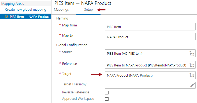Open hierarchy picker for Reference field

point(192,65)
